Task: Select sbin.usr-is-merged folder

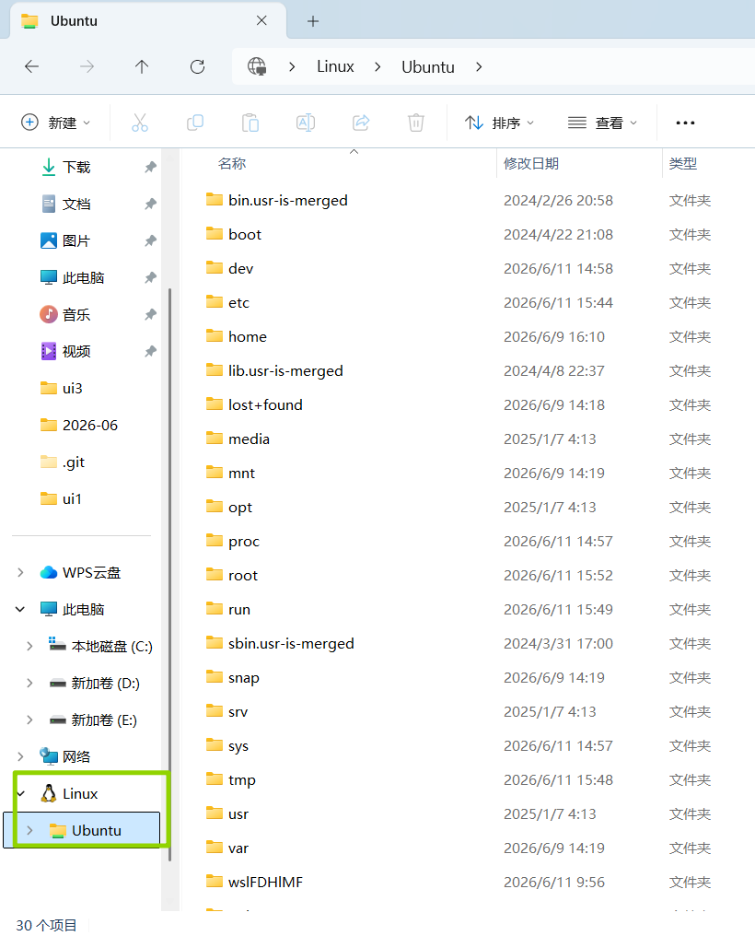Action: point(291,643)
